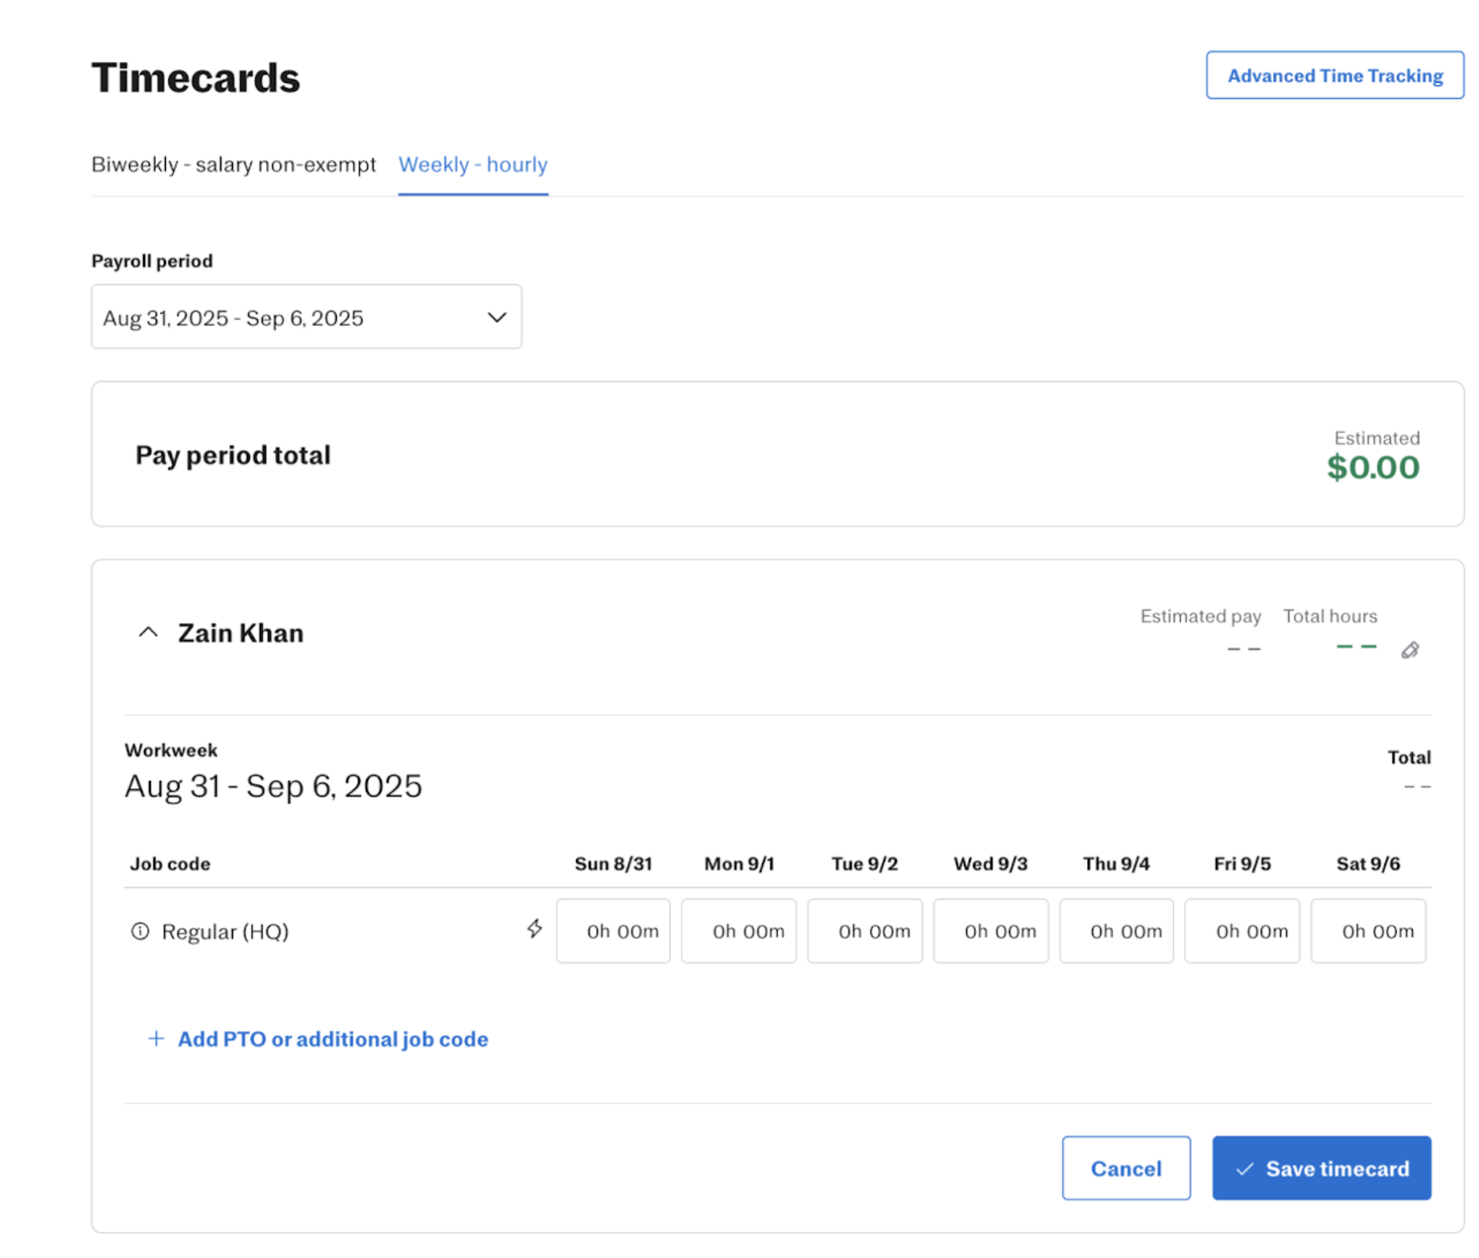This screenshot has height=1258, width=1479.
Task: Click the pencil edit icon near Total hours
Action: [x=1409, y=650]
